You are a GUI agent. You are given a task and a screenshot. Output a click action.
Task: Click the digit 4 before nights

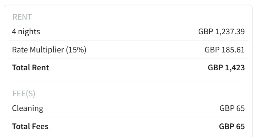point(14,32)
